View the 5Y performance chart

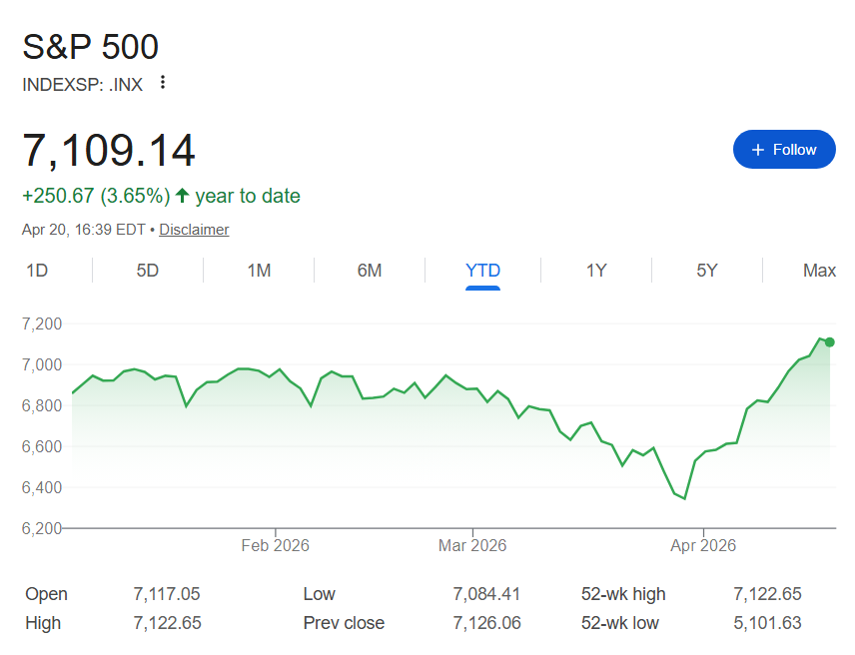tap(706, 271)
